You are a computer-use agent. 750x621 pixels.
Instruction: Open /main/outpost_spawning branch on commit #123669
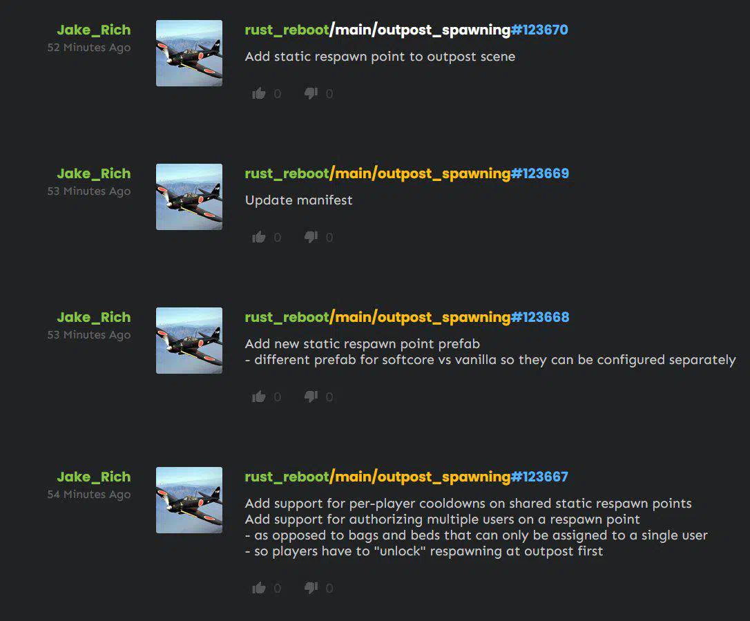tap(420, 173)
